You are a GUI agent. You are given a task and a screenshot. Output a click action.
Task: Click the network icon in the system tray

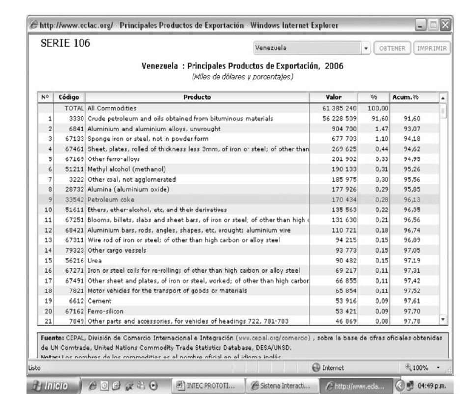click(410, 386)
